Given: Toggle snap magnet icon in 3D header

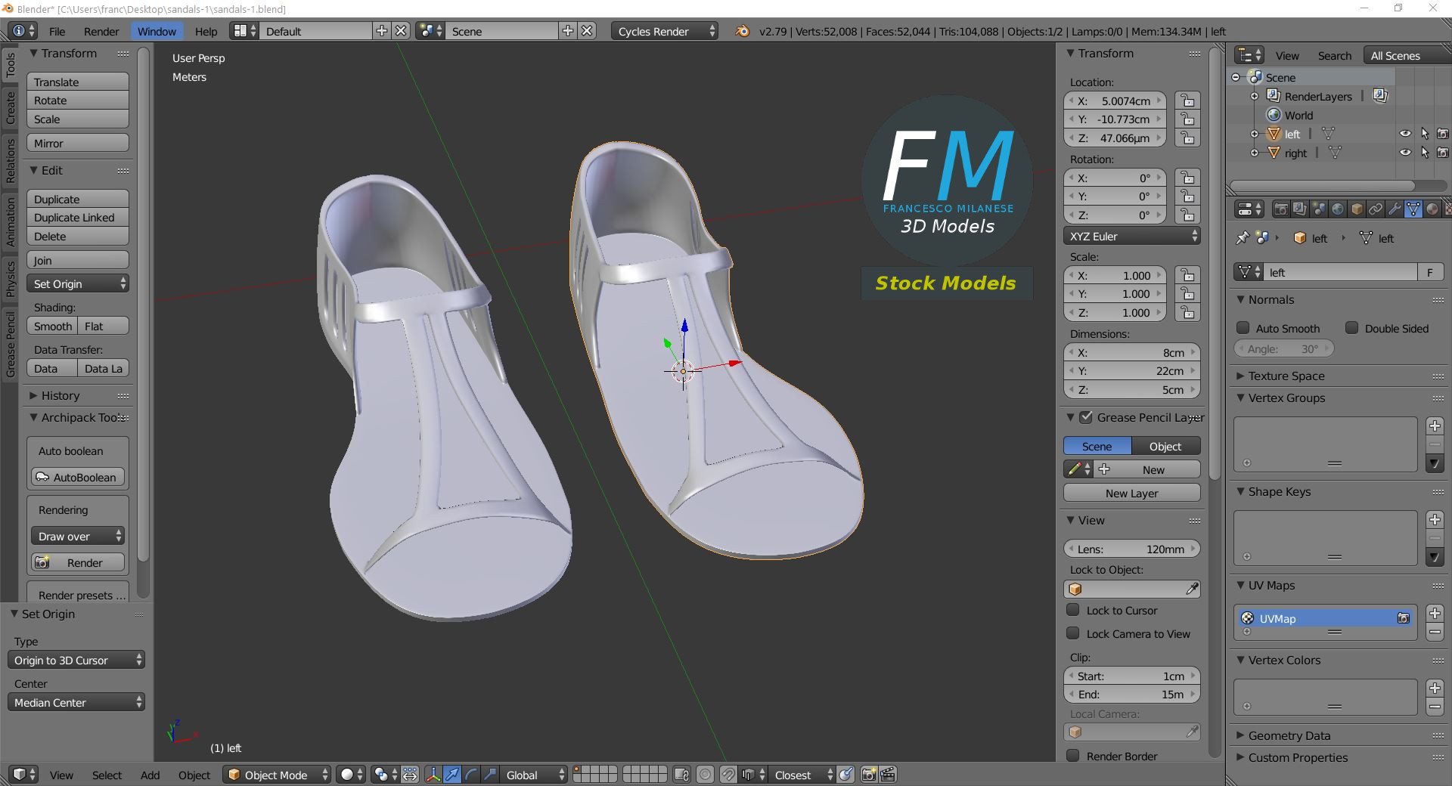Looking at the screenshot, I should point(728,775).
